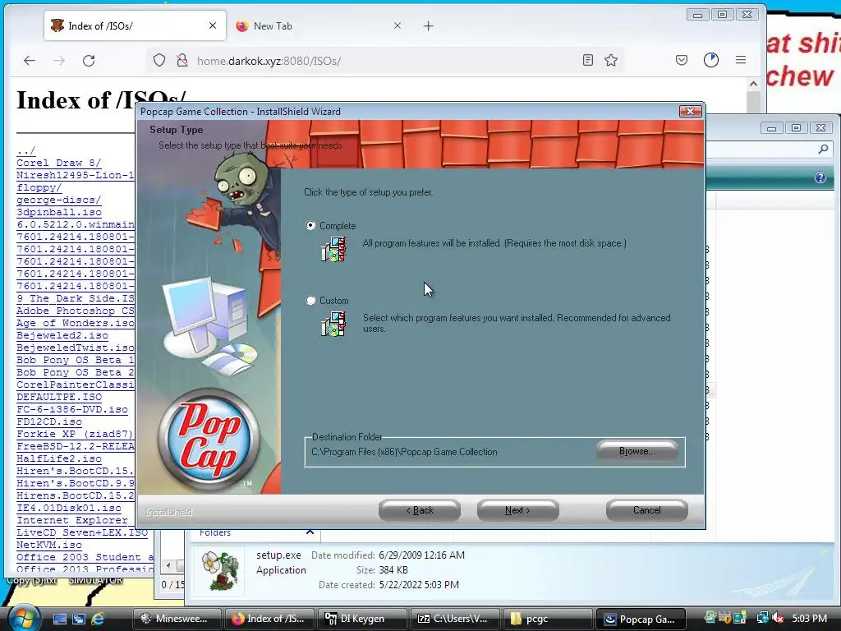Download 3dpinball.iso from the listing
This screenshot has width=841, height=631.
click(58, 212)
